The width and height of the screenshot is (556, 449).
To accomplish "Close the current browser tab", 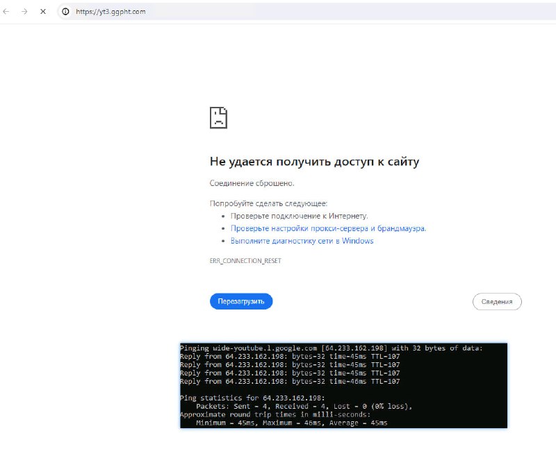I will (x=44, y=11).
